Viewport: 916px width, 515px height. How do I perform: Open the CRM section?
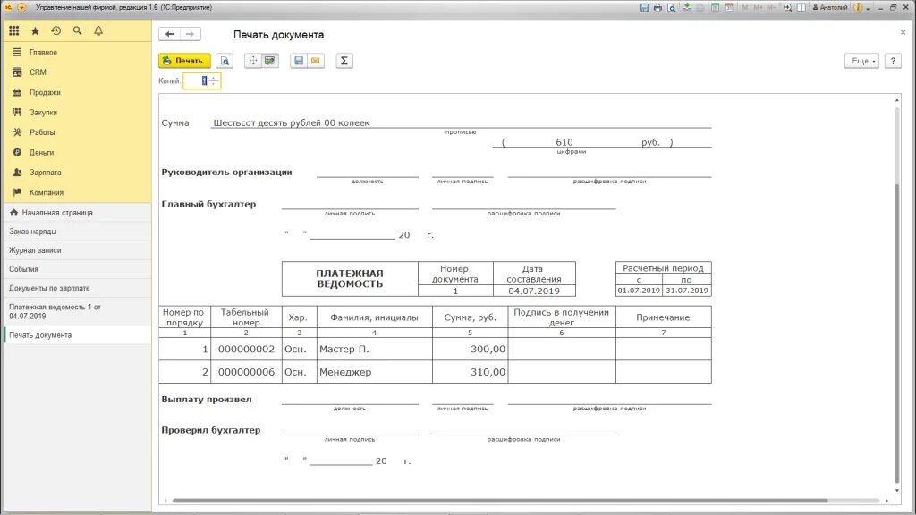[x=38, y=72]
